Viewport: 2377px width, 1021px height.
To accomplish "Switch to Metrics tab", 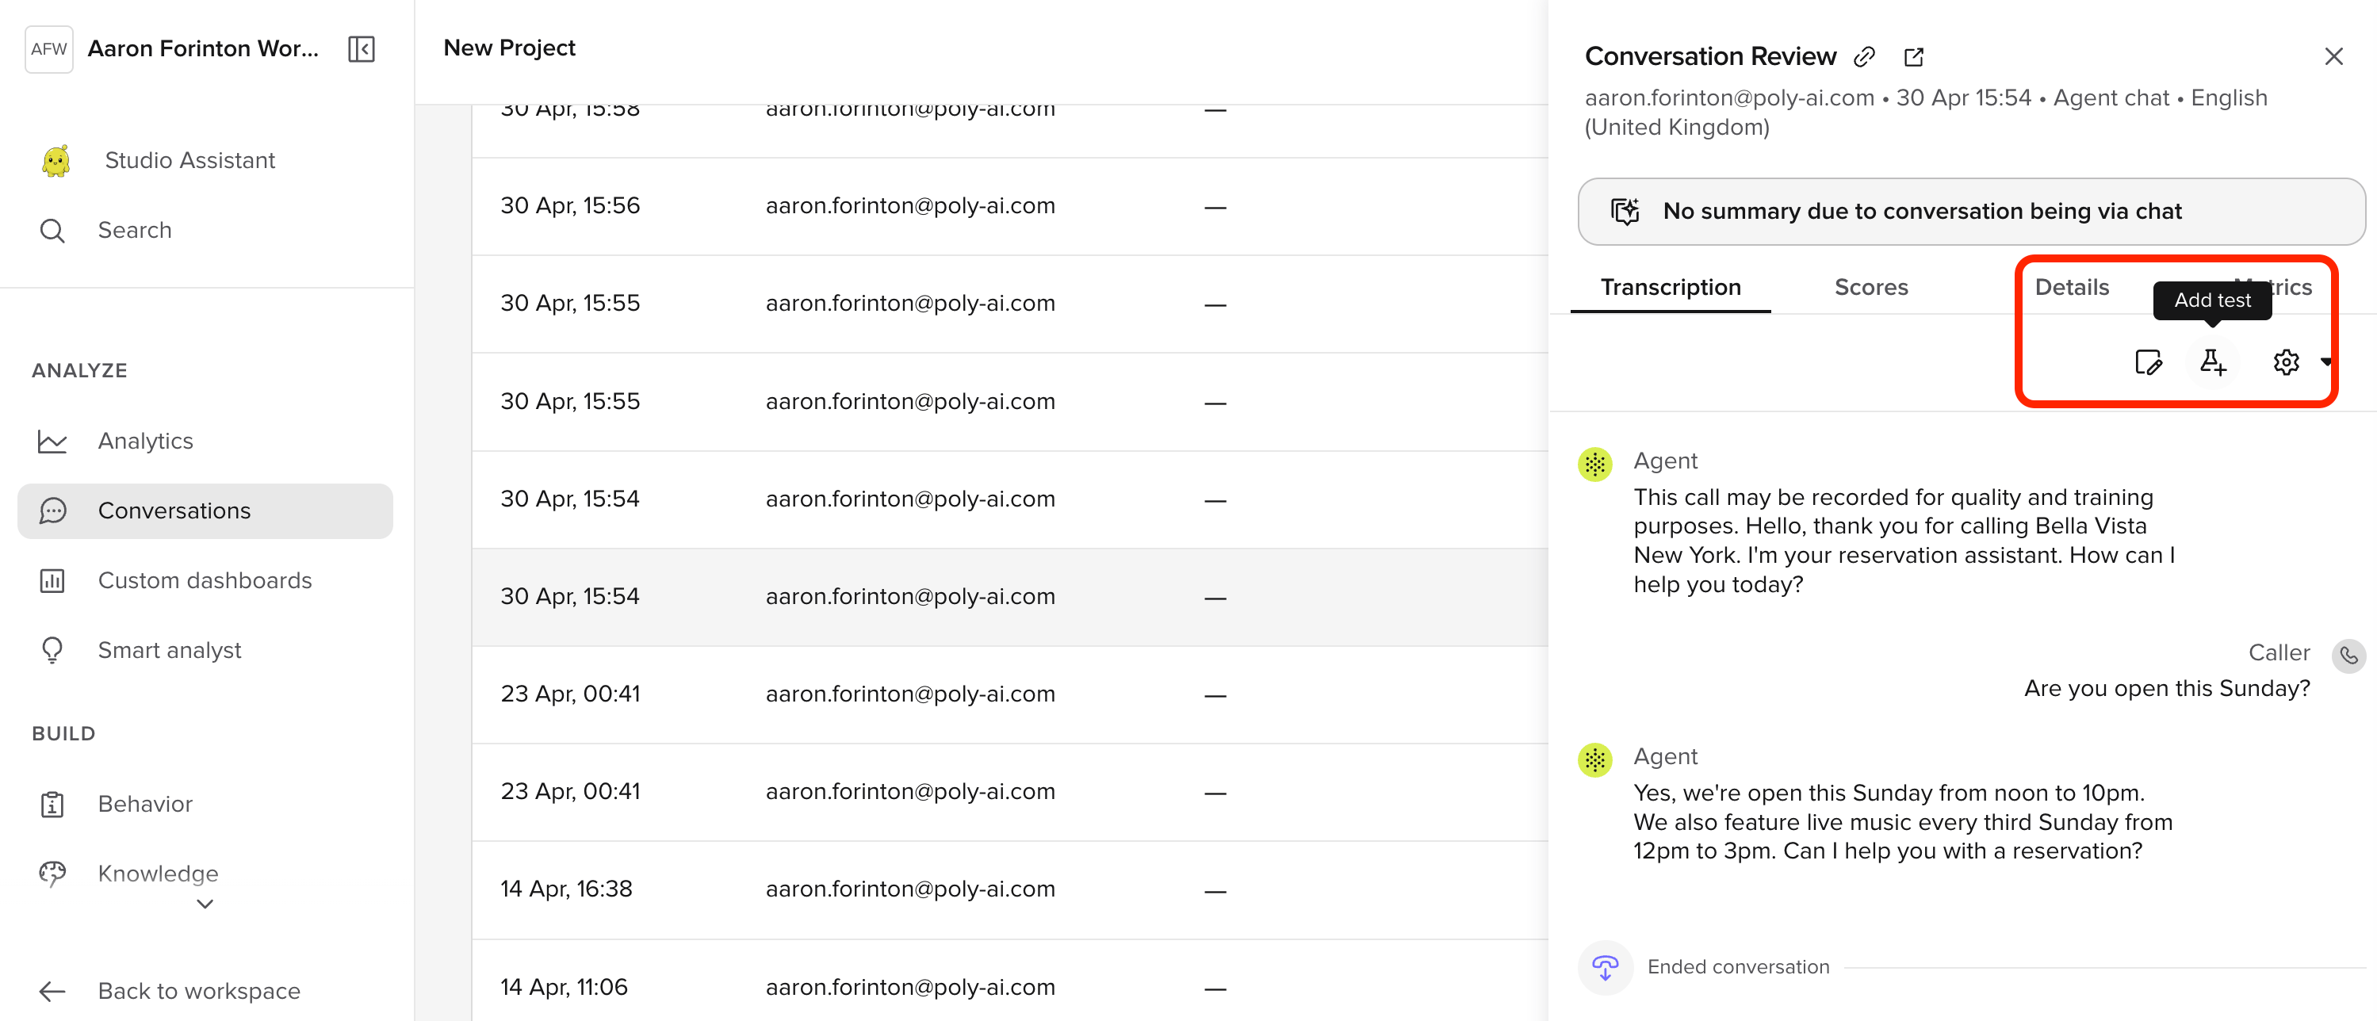I will pos(2272,288).
